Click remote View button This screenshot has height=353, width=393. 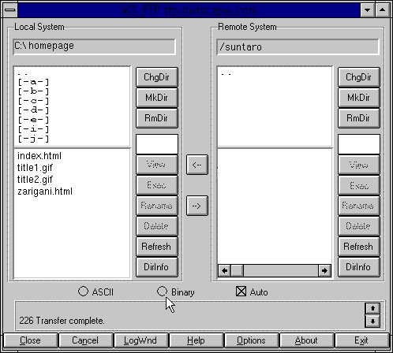[x=359, y=165]
